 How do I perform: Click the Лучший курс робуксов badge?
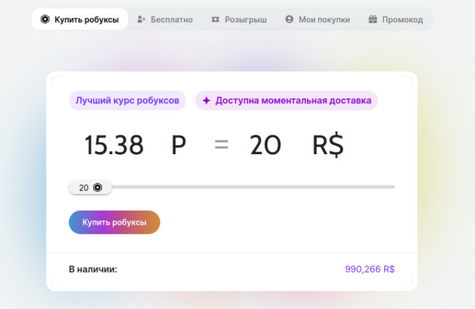point(127,100)
